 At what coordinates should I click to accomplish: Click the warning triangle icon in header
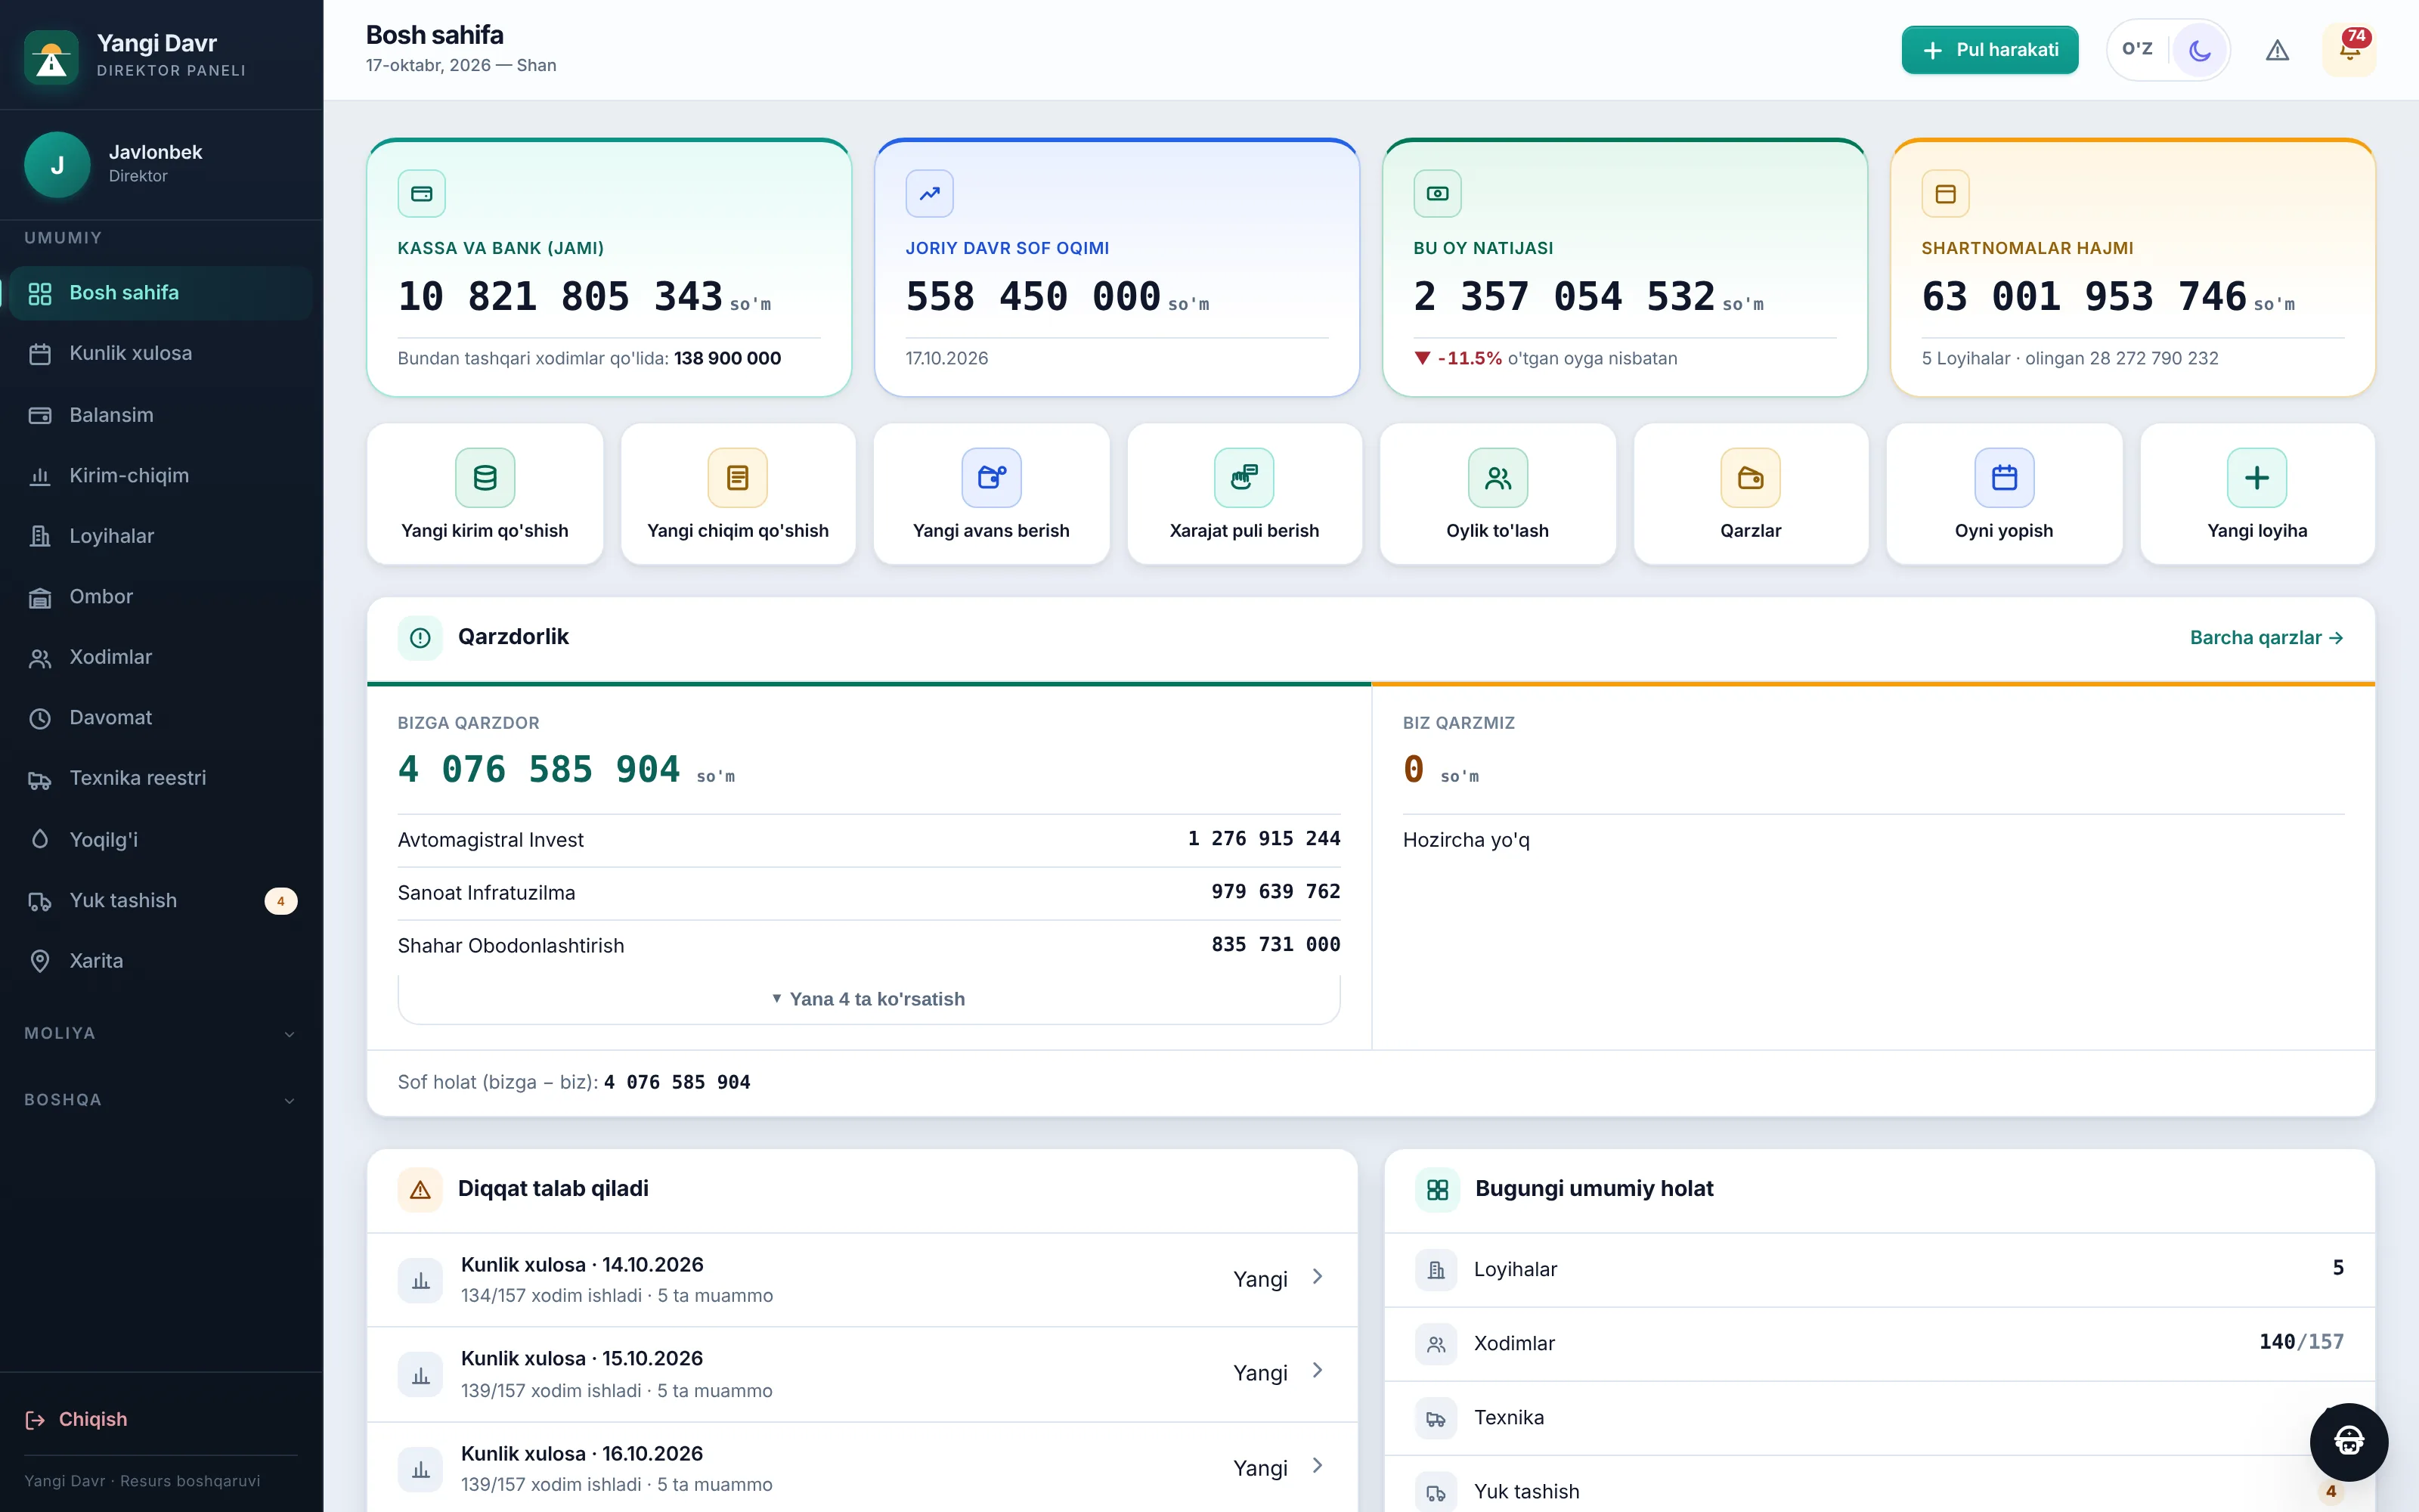click(2277, 50)
